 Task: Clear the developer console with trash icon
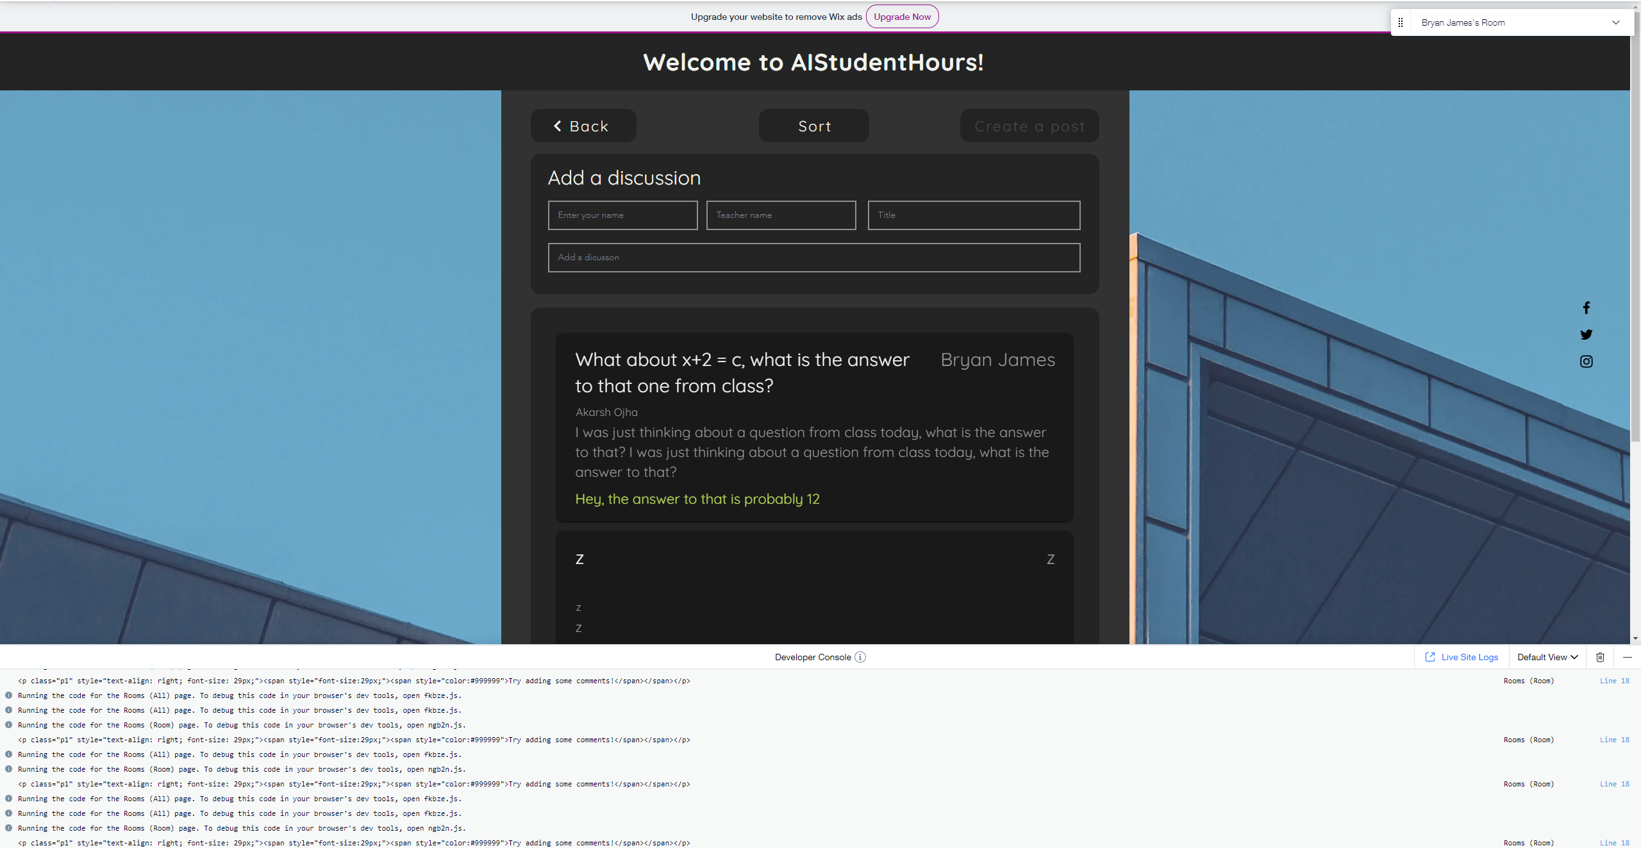point(1600,657)
